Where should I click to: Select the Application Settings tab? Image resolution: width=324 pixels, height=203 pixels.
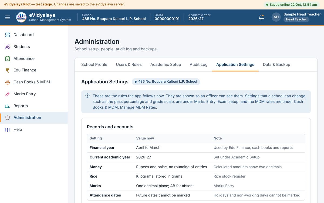tap(235, 64)
